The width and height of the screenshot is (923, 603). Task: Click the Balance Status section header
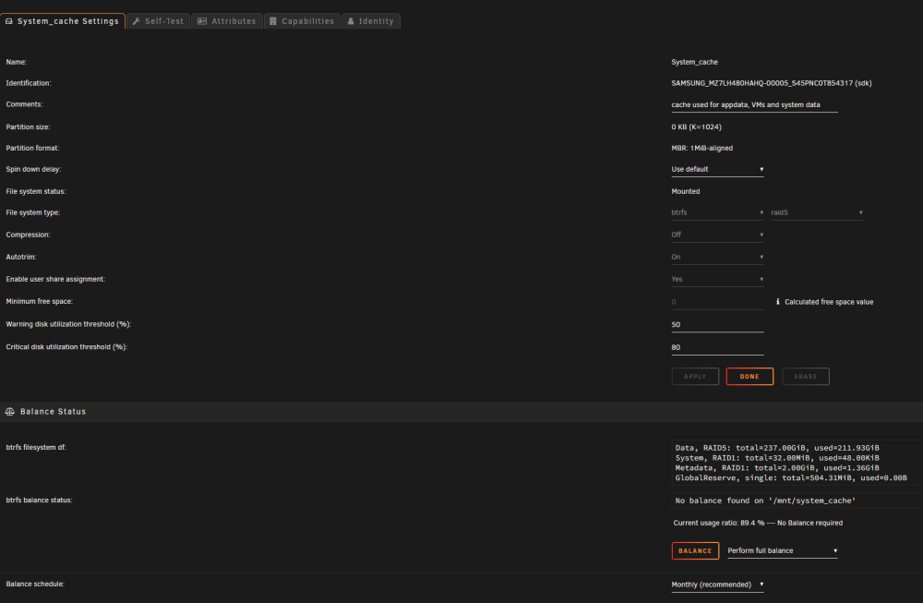(461, 412)
